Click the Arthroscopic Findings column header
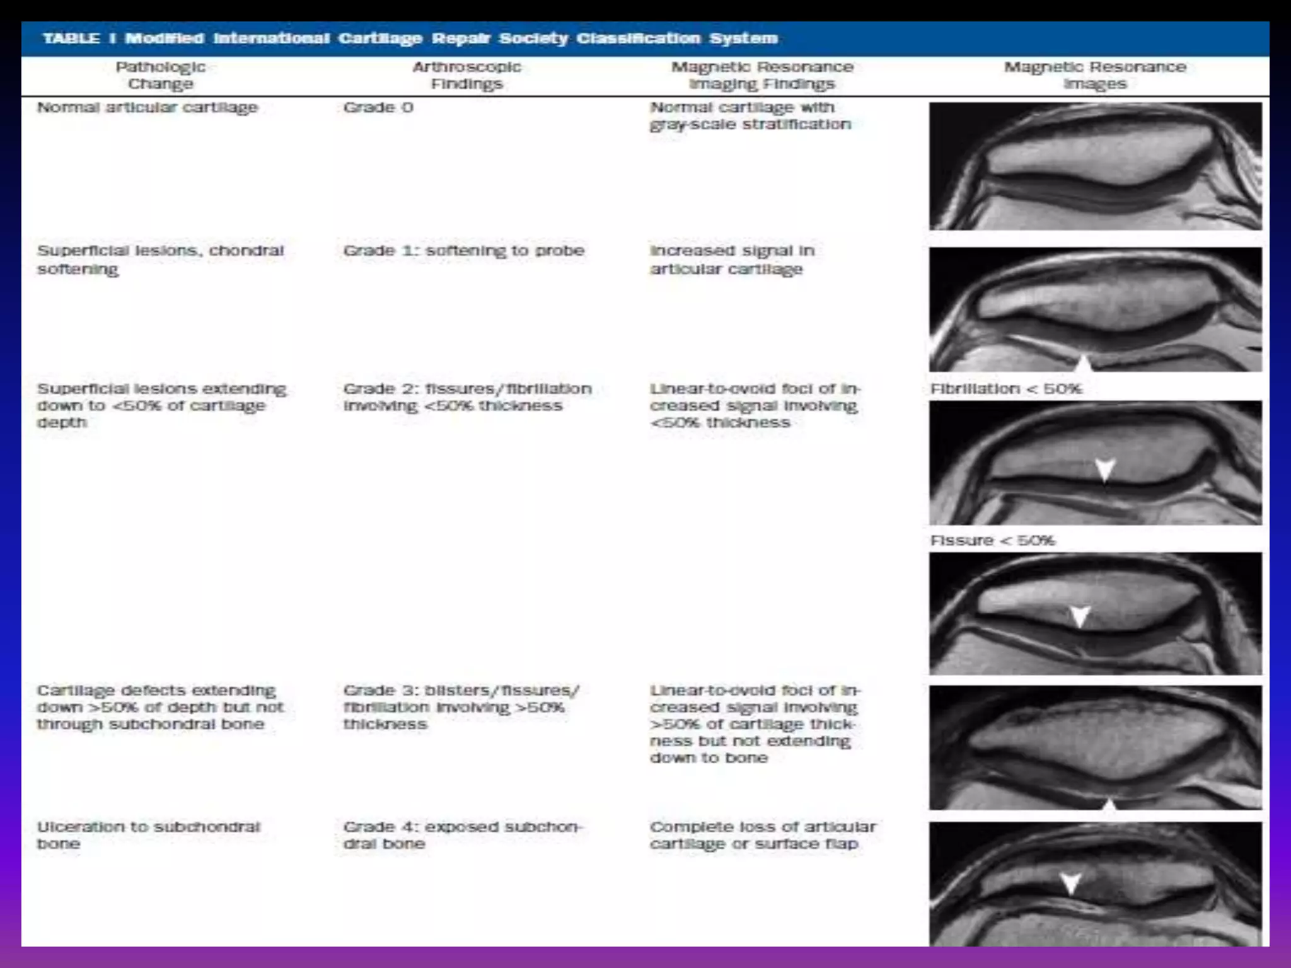 point(466,75)
